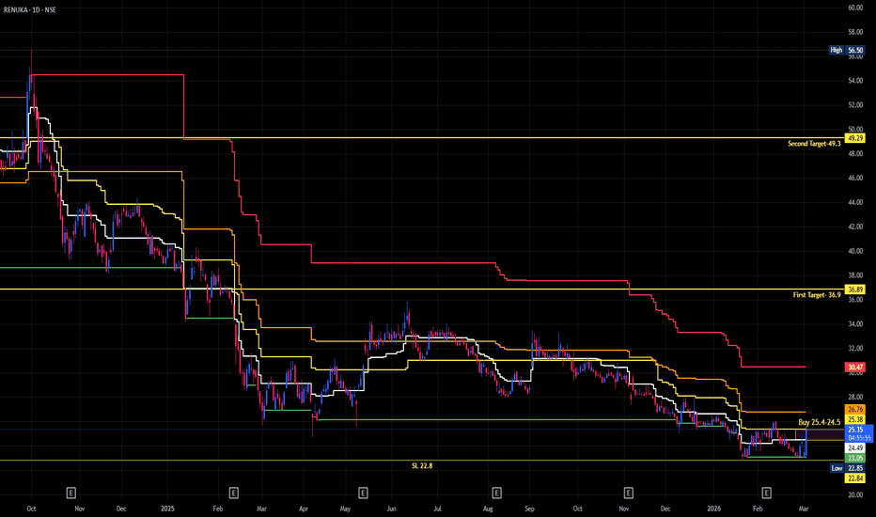Open the earnings E marker near Nov 2024

pos(70,493)
